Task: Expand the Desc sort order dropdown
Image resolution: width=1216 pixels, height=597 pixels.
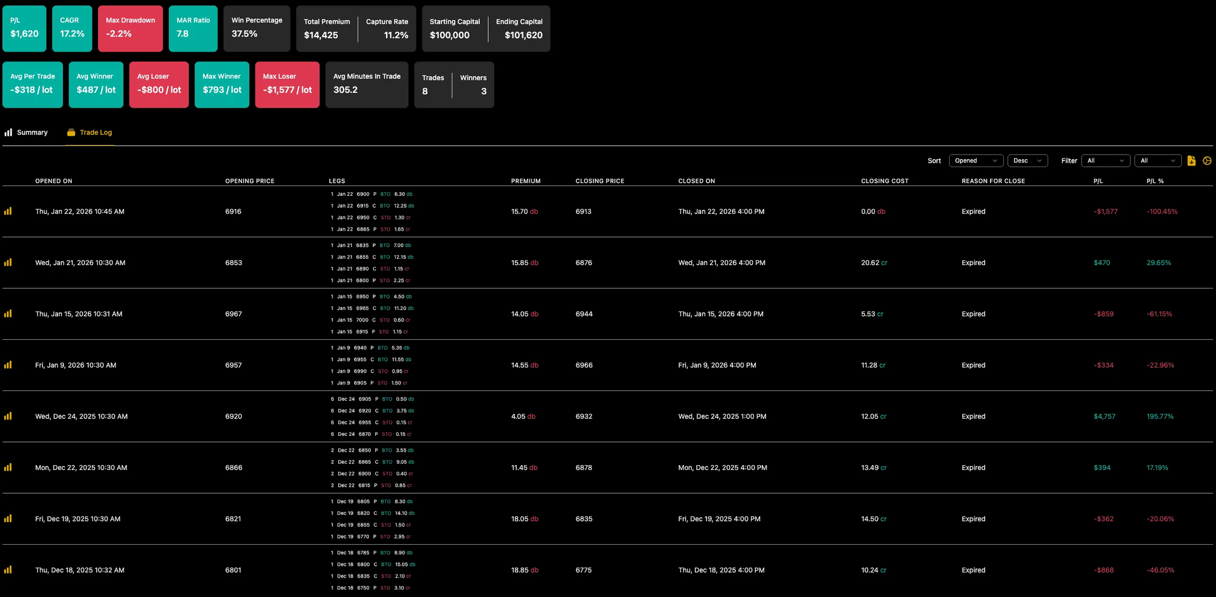Action: tap(1027, 161)
